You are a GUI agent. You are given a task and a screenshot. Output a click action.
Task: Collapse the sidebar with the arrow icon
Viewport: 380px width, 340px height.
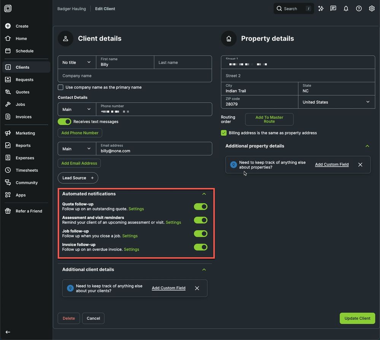click(x=8, y=332)
